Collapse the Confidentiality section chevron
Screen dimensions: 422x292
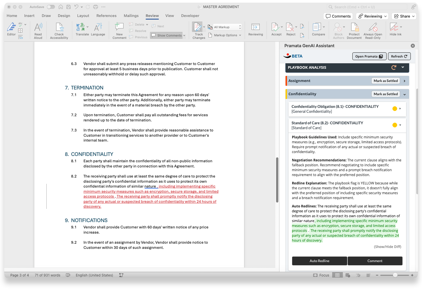404,94
